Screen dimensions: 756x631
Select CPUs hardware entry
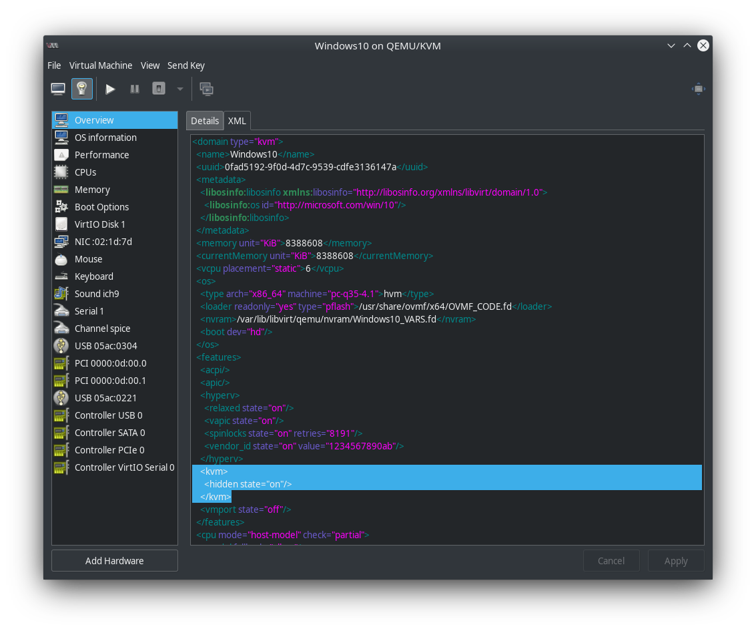click(x=115, y=172)
